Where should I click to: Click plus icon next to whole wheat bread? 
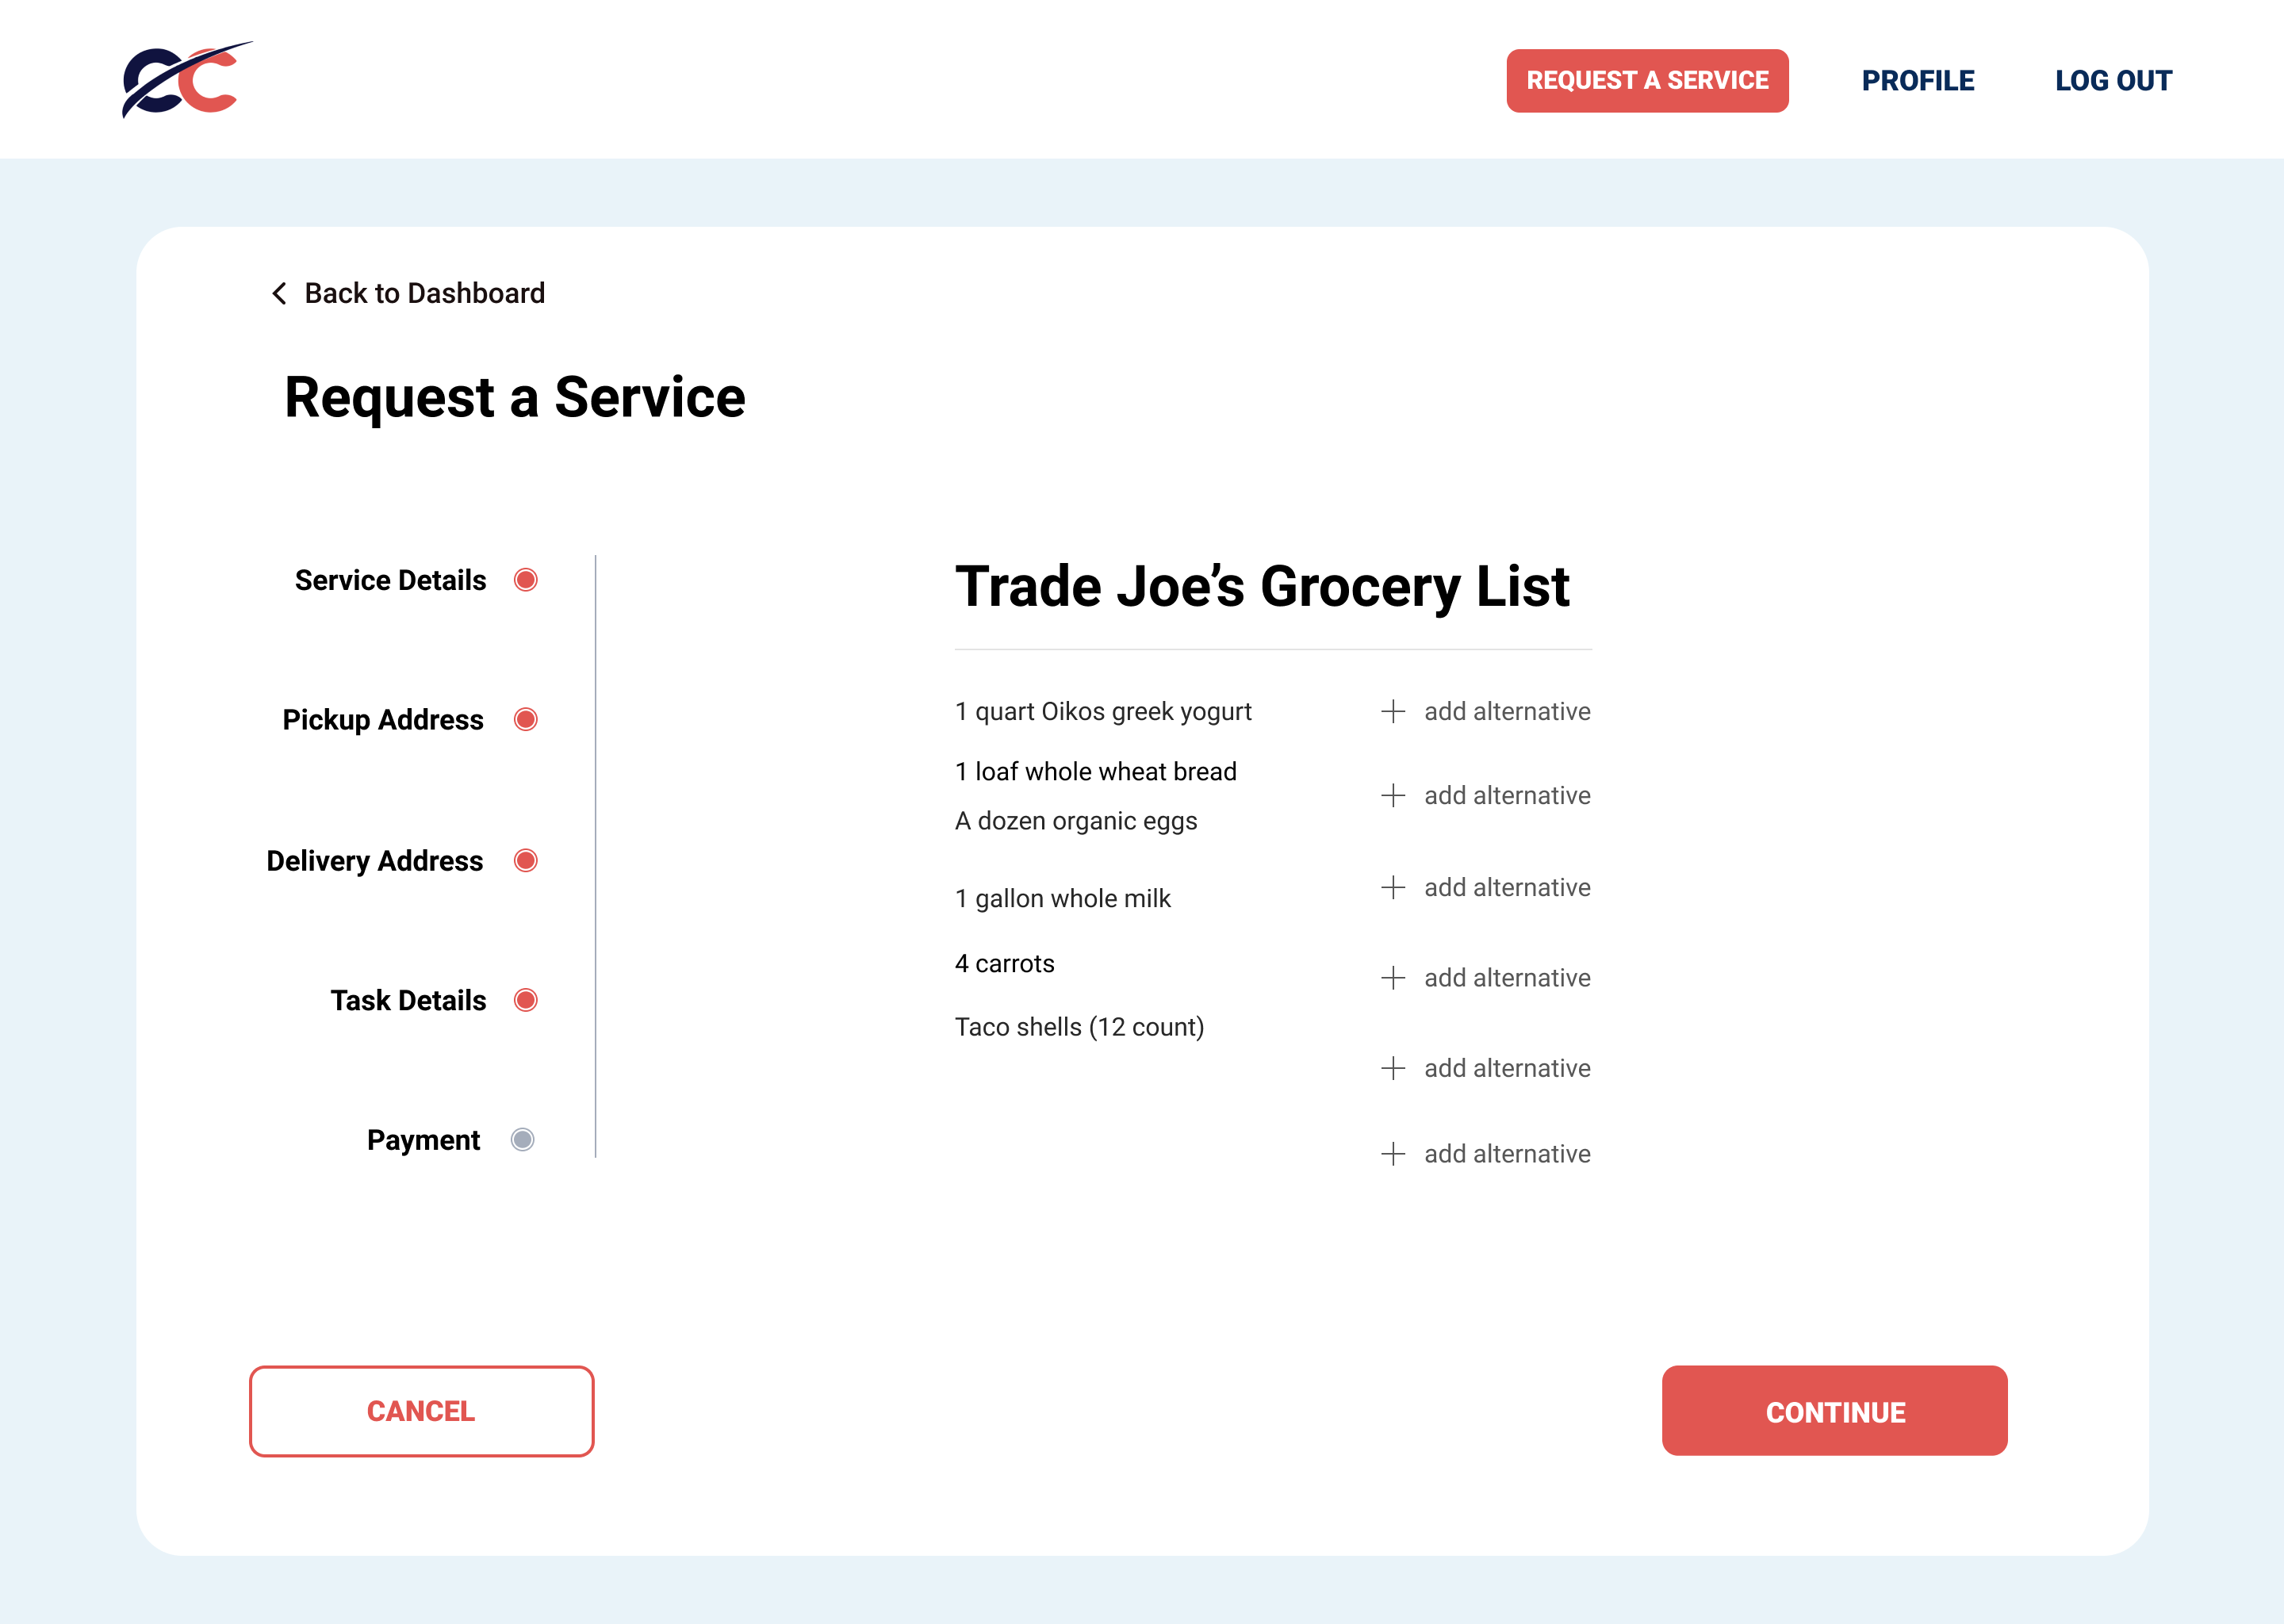(1393, 795)
